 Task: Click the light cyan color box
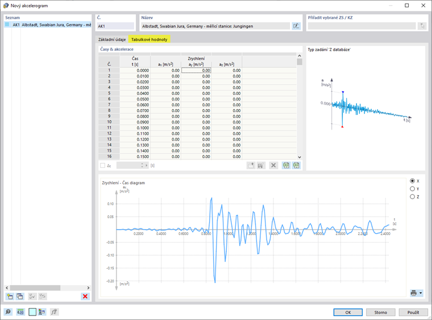tap(32, 312)
